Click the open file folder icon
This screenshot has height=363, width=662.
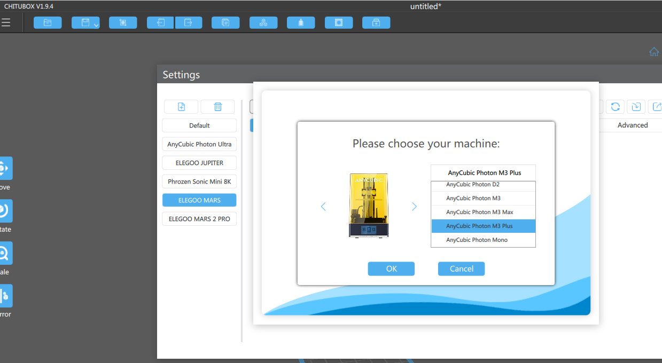point(48,22)
